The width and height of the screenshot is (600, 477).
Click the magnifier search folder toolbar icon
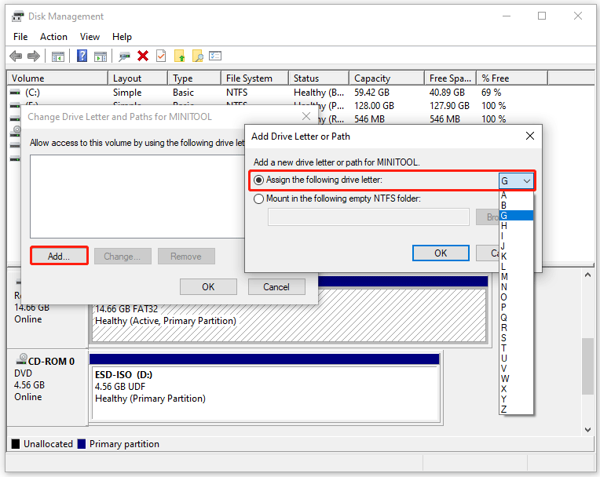pyautogui.click(x=198, y=56)
